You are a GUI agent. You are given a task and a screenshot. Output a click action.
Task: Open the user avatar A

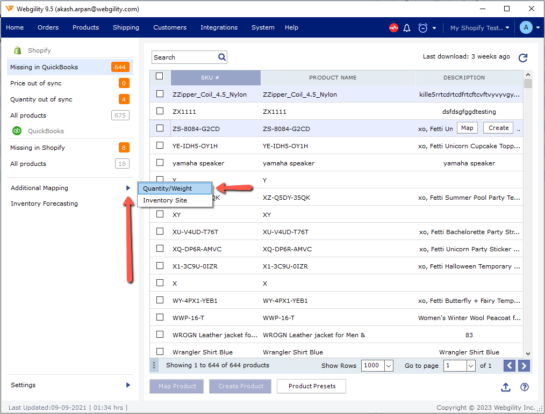[x=526, y=27]
